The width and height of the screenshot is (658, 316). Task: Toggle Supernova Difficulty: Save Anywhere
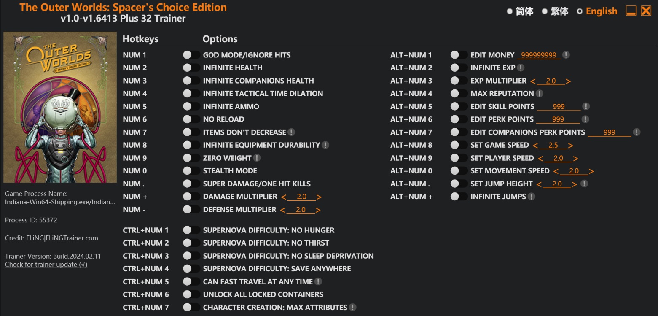click(x=191, y=268)
